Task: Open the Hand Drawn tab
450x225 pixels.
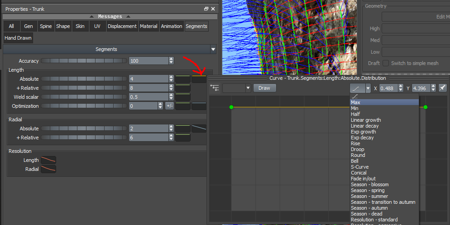Action: coord(18,38)
